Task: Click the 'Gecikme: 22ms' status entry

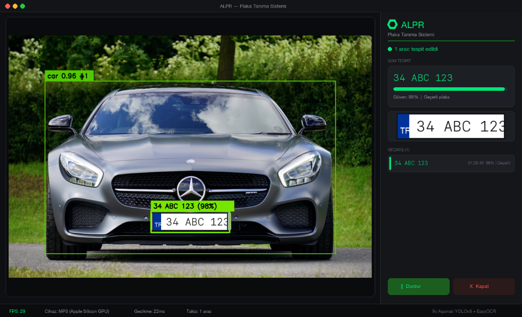Action: 149,311
